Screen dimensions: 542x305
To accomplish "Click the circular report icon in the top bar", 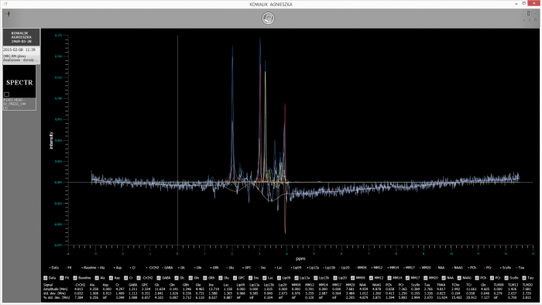I will coord(268,18).
